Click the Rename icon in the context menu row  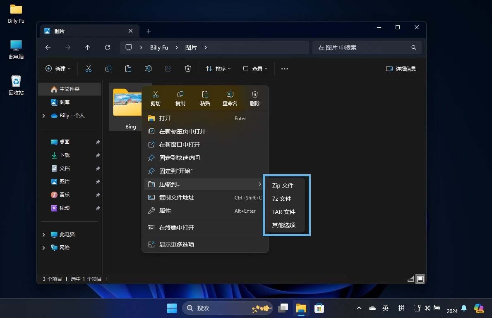(x=230, y=98)
